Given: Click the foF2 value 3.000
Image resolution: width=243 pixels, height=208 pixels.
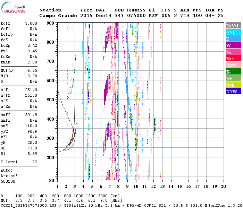Looking at the screenshot, I should coord(31,23).
